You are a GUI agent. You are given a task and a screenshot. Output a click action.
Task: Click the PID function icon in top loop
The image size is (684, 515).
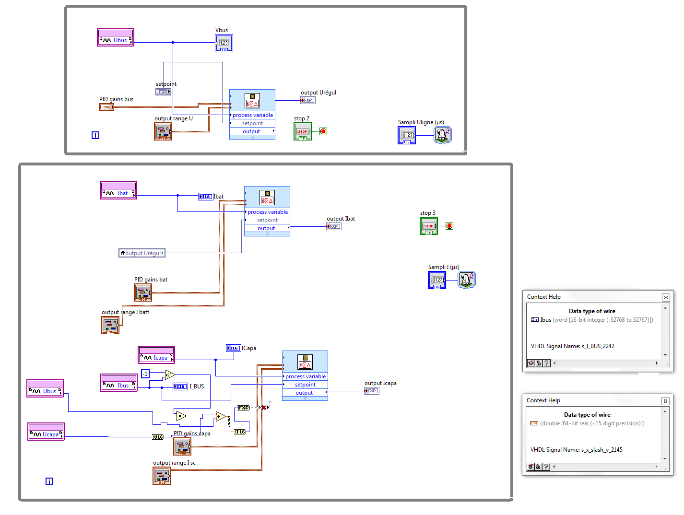pos(252,101)
